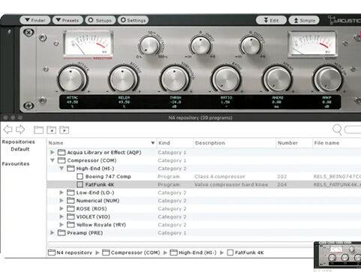Select the FatFunk 4K program
The image size is (361, 272).
100,184
